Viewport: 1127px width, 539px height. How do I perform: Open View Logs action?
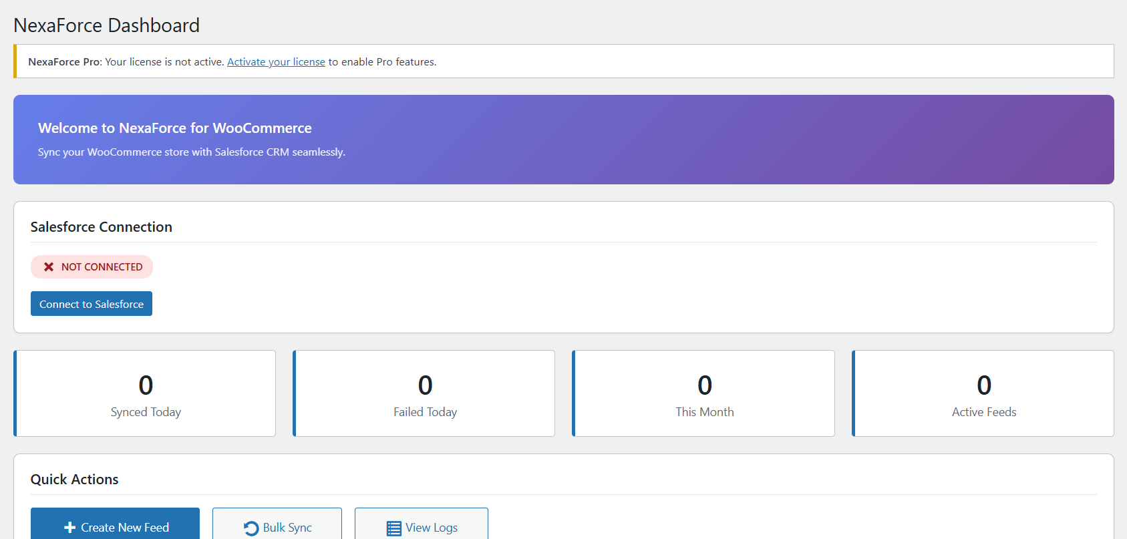pos(422,524)
